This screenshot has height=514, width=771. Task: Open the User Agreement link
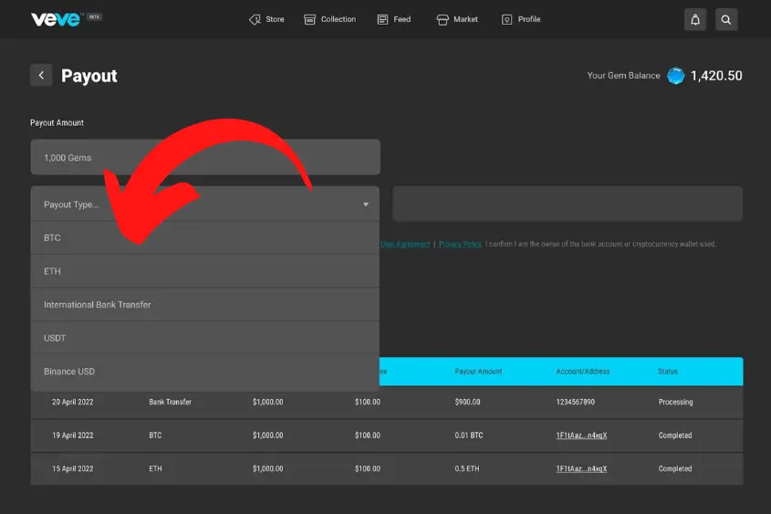click(405, 244)
